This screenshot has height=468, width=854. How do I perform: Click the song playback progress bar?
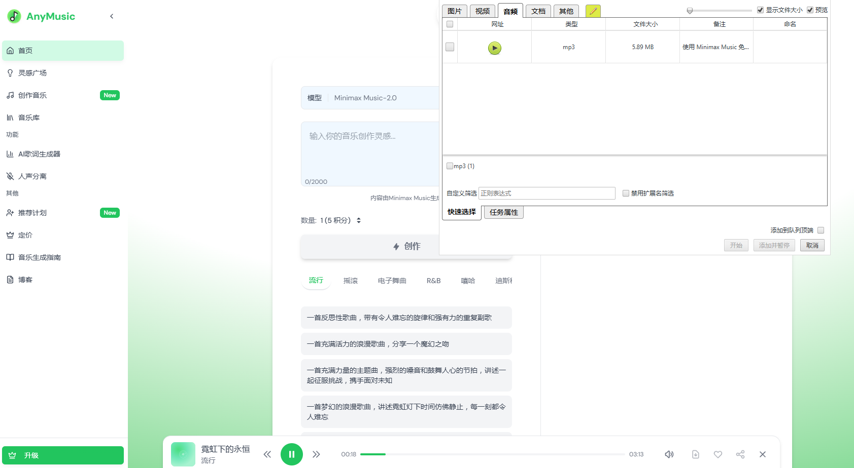[492, 454]
